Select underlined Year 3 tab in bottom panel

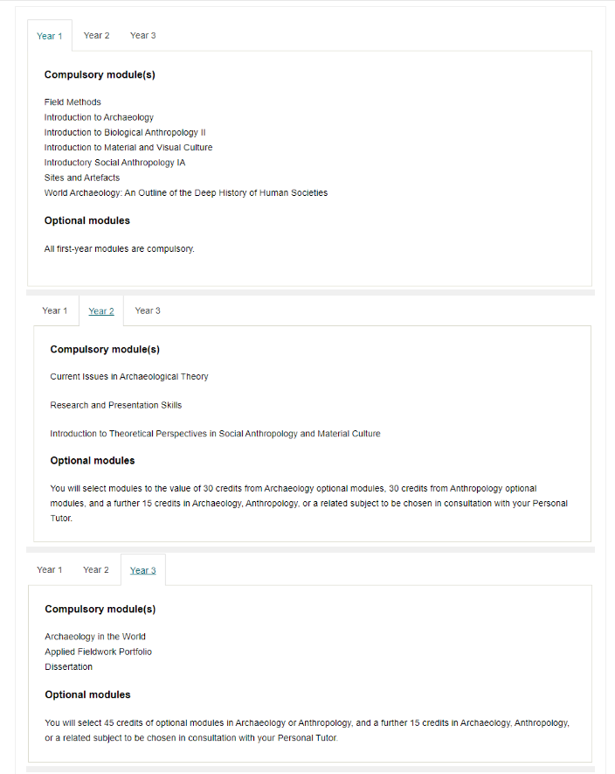tap(143, 570)
